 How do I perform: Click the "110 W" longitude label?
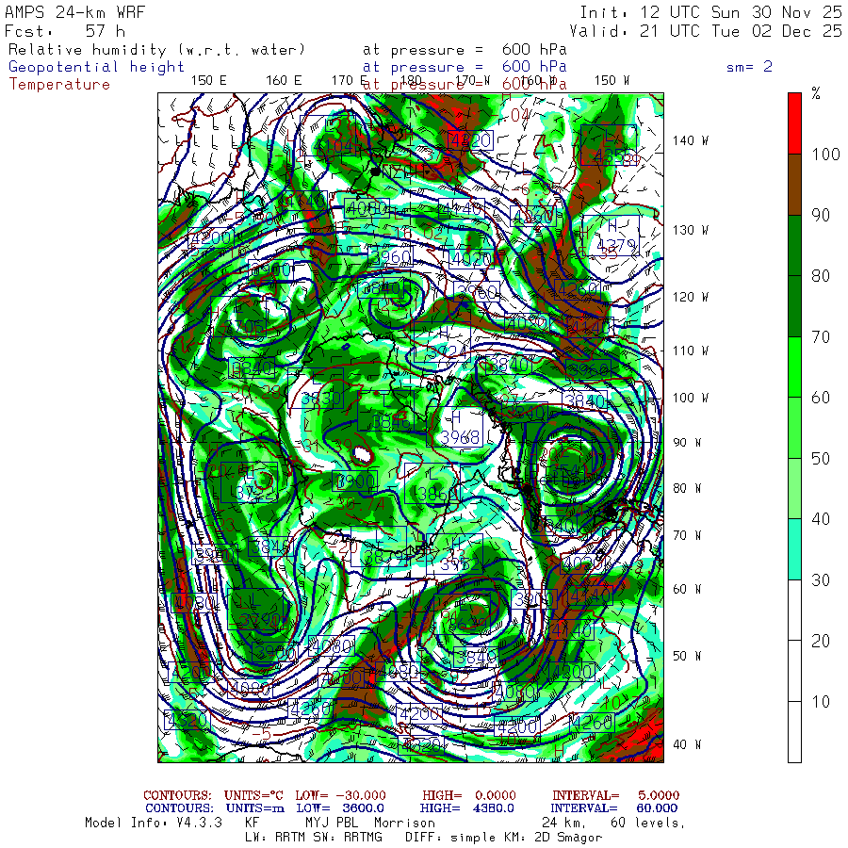pyautogui.click(x=691, y=351)
